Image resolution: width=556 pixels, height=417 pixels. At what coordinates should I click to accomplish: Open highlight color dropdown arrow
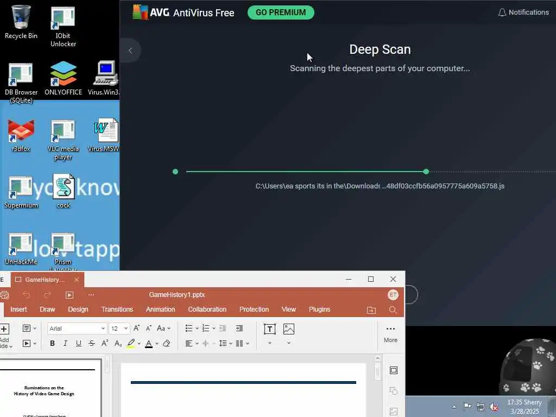pyautogui.click(x=139, y=344)
